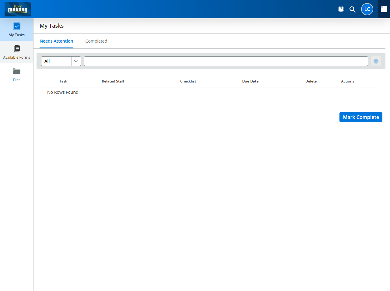Viewport: 390px width, 291px height.
Task: Open the app launcher grid icon
Action: pos(384,9)
